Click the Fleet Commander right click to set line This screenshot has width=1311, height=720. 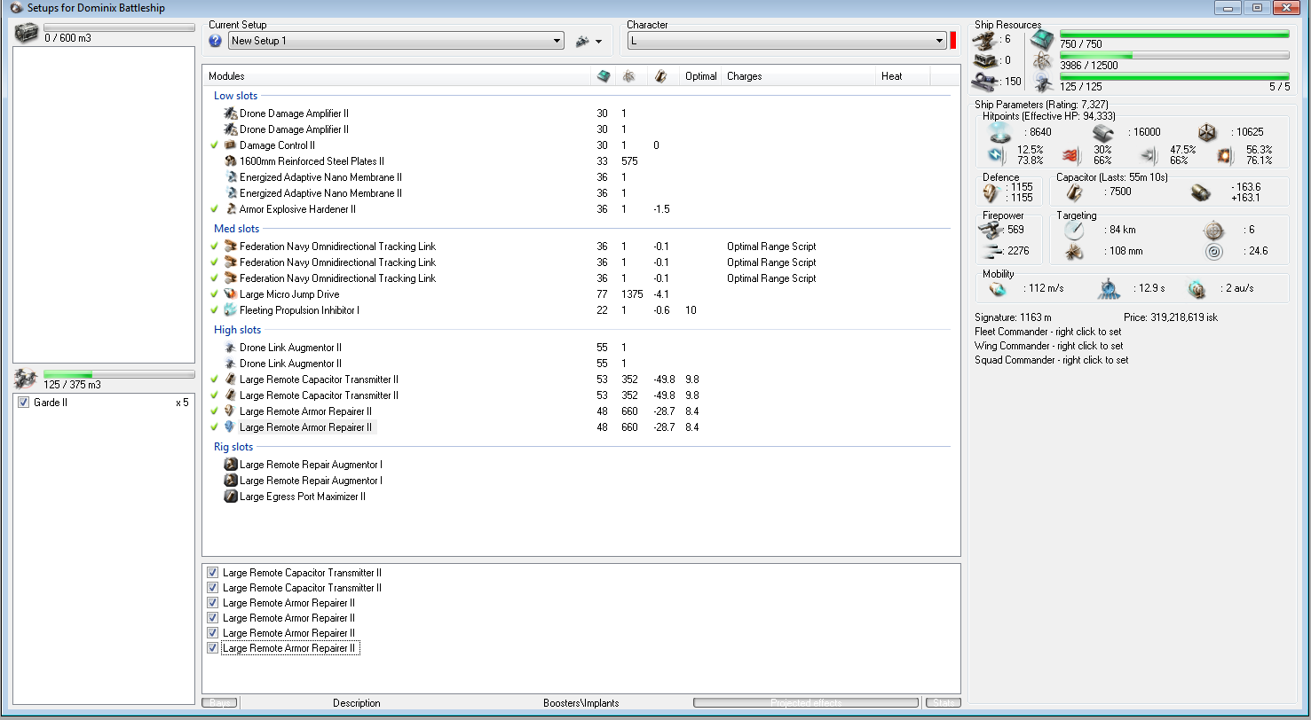click(1047, 332)
